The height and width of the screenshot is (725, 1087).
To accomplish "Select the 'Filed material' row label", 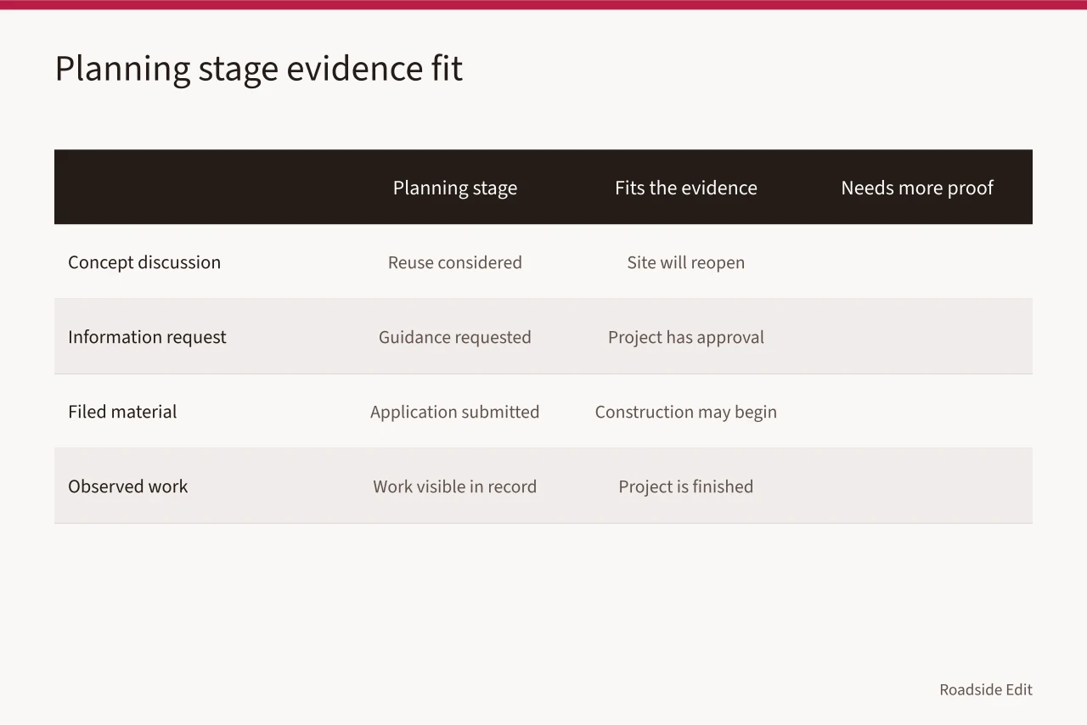I will (122, 412).
